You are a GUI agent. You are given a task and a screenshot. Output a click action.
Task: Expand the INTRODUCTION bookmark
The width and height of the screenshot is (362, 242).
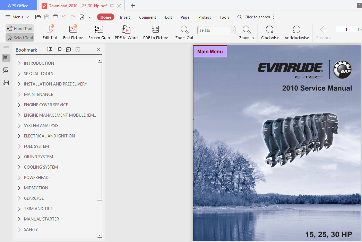click(19, 63)
